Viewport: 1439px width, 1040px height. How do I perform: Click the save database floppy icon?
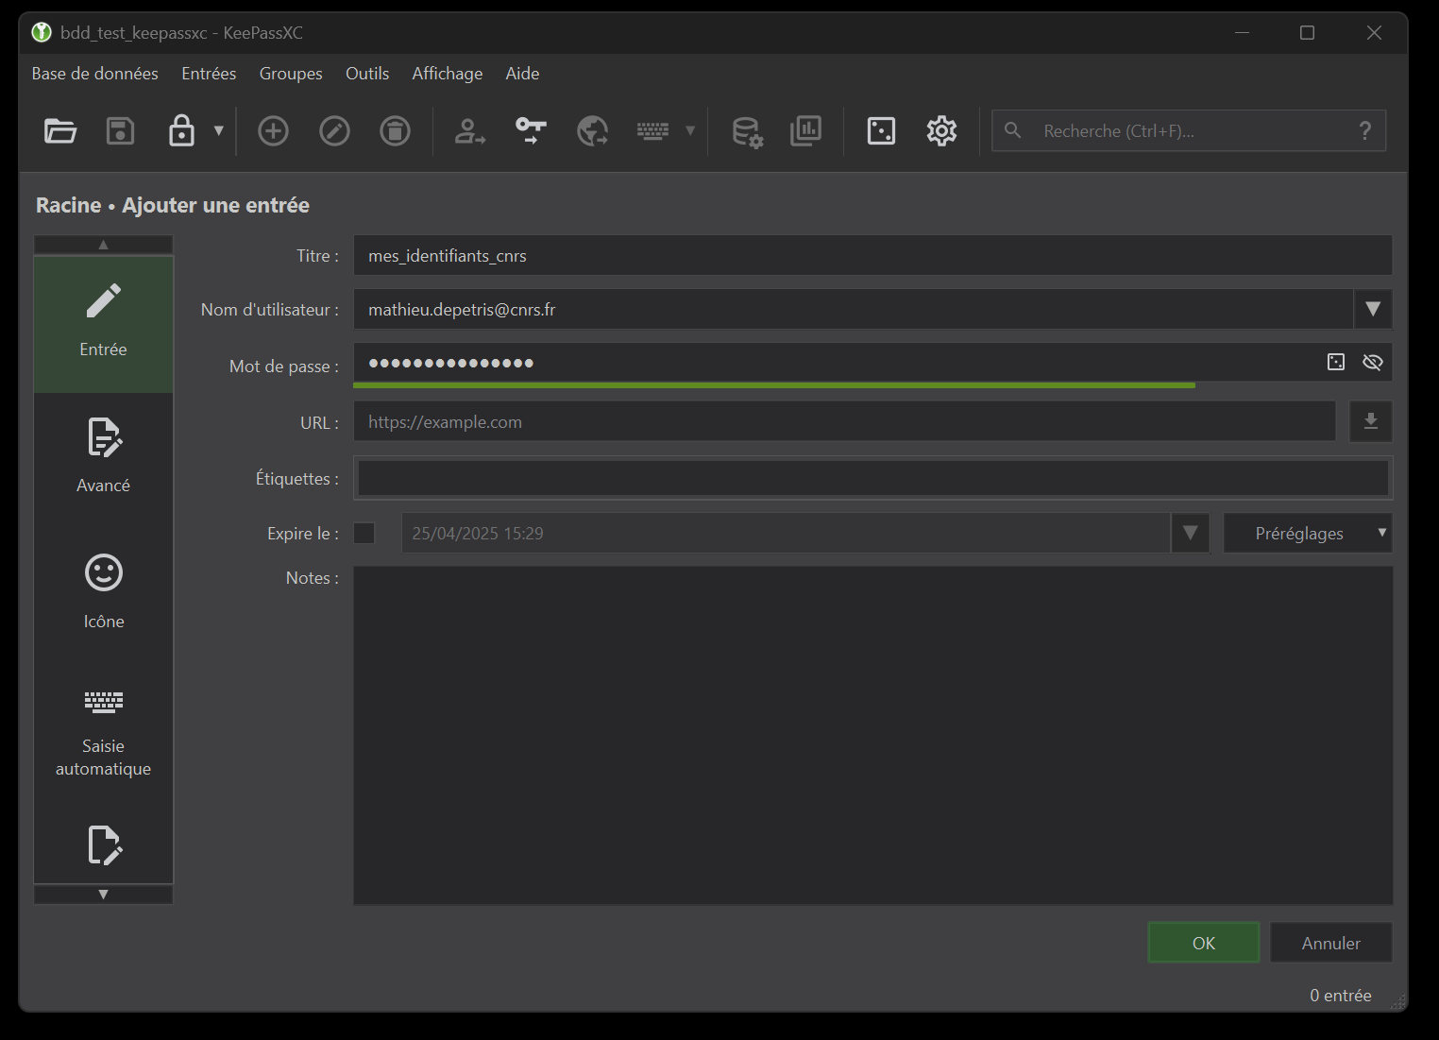[x=120, y=130]
